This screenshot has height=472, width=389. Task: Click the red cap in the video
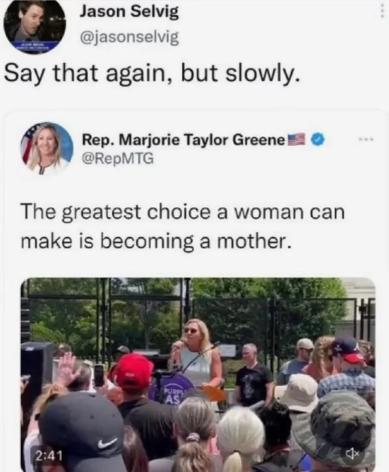click(134, 372)
